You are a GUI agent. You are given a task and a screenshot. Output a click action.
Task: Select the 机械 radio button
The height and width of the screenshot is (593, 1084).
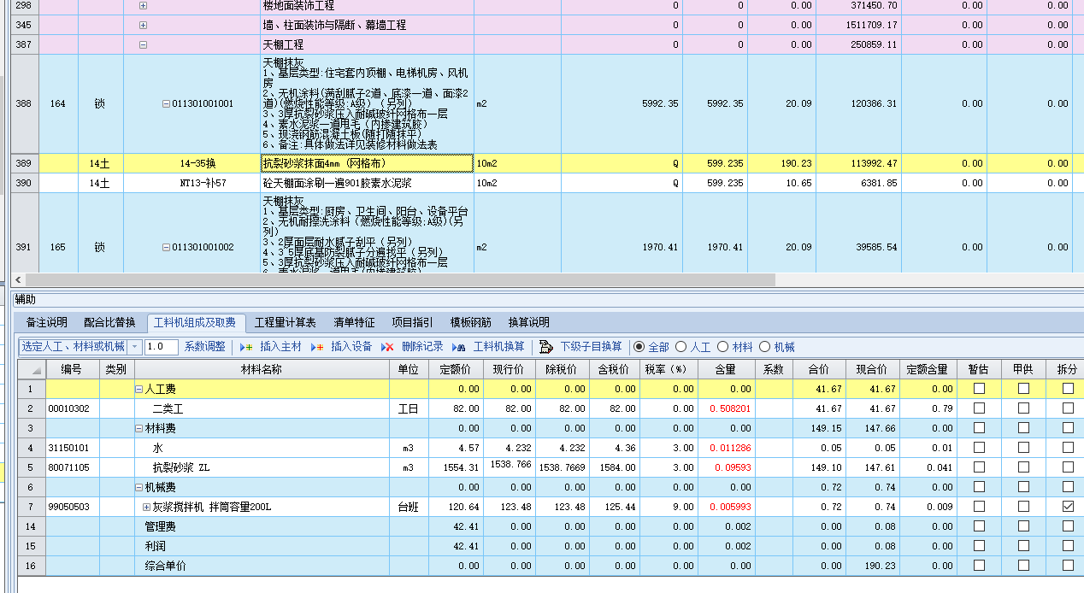tap(764, 347)
